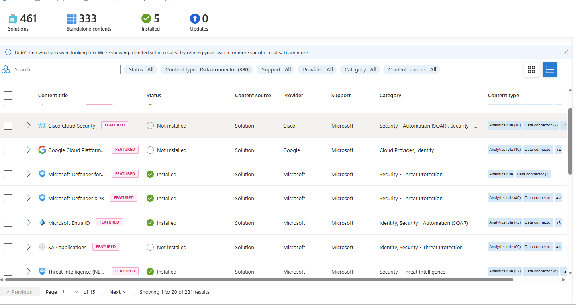Viewport: 576px width, 305px height.
Task: Expand the Google Cloud Platform row
Action: (x=29, y=150)
